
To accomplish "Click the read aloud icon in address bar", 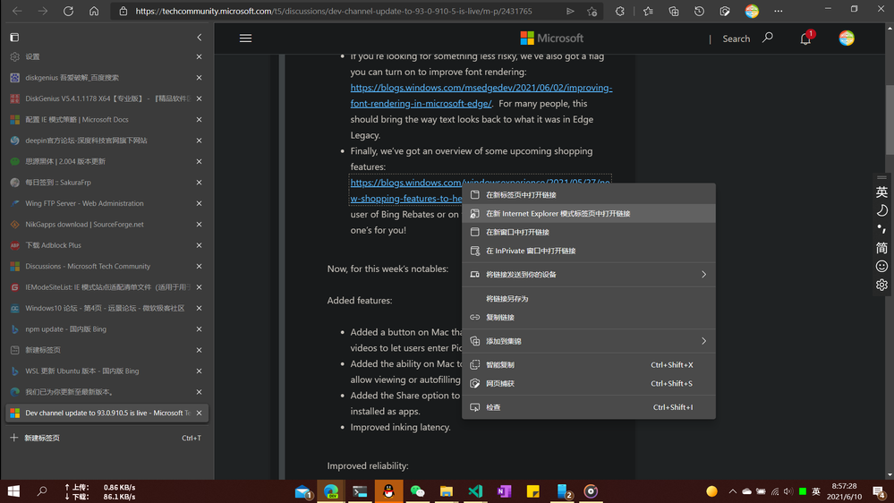I will [570, 11].
